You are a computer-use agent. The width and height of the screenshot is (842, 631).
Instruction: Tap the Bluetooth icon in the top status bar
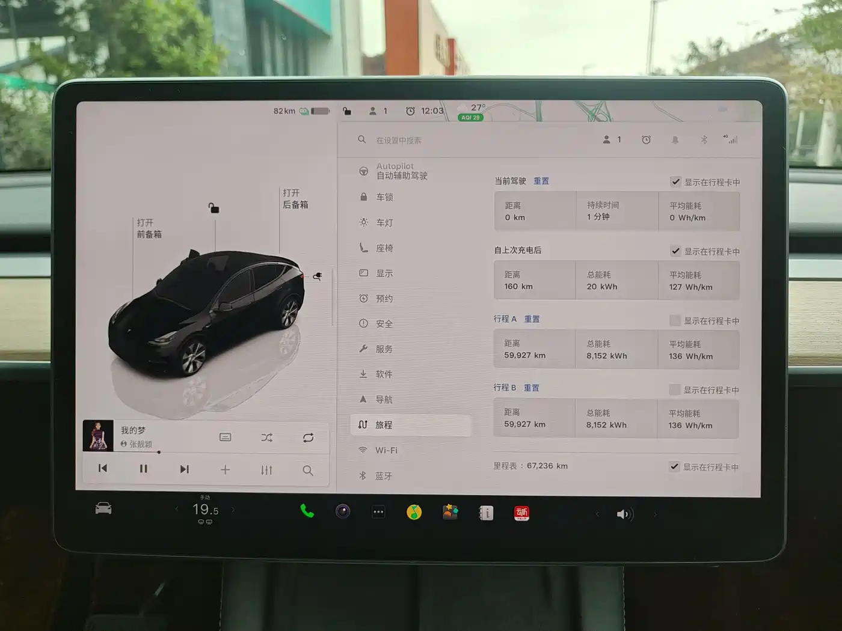tap(702, 139)
